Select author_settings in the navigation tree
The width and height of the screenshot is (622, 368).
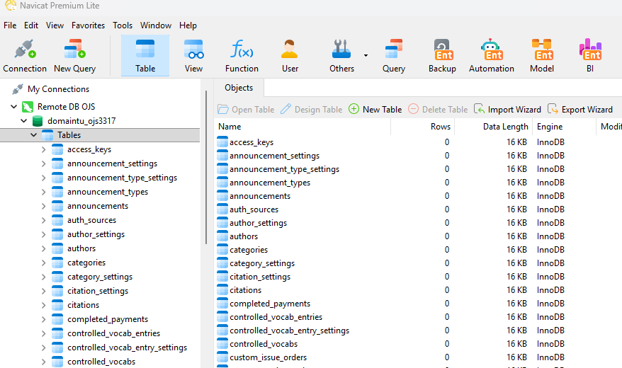[96, 234]
